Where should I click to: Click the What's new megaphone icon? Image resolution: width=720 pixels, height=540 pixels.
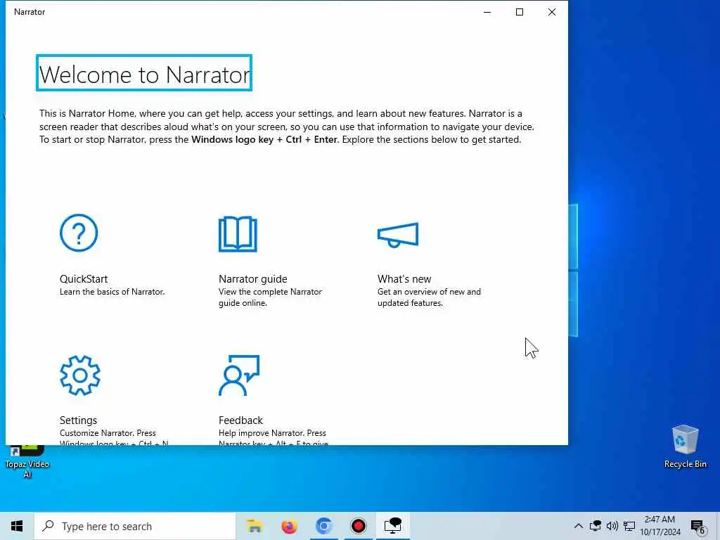point(398,235)
